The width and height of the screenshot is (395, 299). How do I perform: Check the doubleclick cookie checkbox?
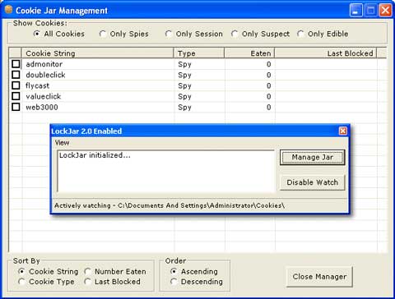16,75
